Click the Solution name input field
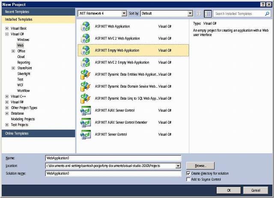 pos(113,173)
